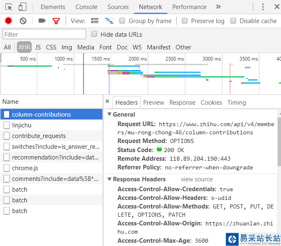Select the comments?include=data%5B*... request

pyautogui.click(x=51, y=179)
